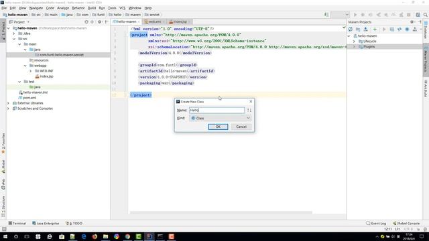The width and height of the screenshot is (429, 241).
Task: Select index.jsp in Project tree
Action: [x=46, y=76]
